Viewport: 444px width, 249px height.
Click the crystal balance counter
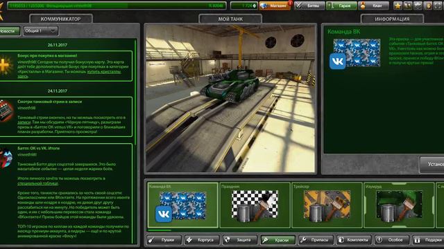244,6
